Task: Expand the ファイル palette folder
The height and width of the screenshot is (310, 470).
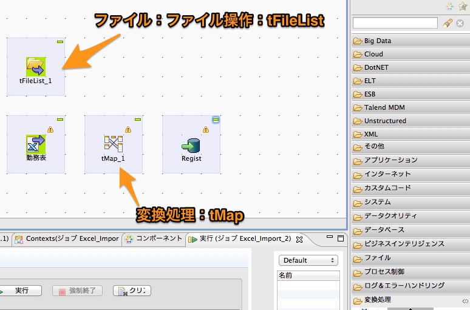Action: pos(410,258)
